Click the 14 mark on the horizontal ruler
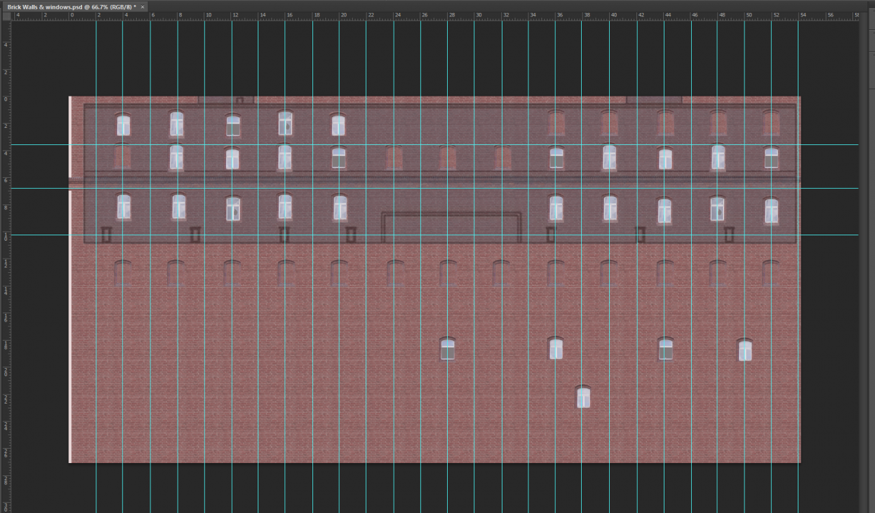This screenshot has height=513, width=875. [262, 14]
